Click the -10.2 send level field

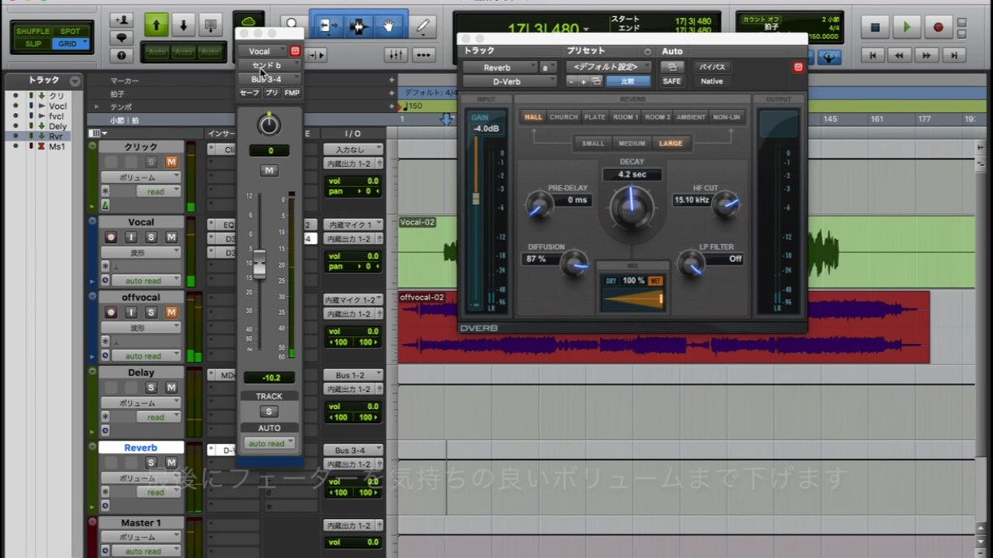tap(269, 377)
